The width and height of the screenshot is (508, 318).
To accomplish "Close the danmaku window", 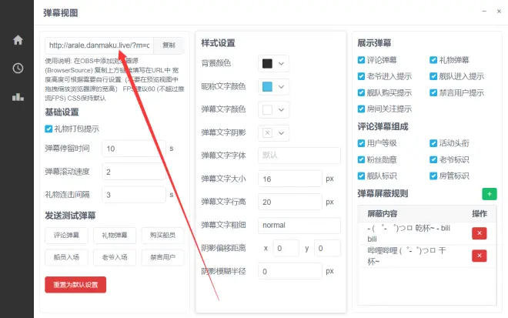I will (x=499, y=11).
